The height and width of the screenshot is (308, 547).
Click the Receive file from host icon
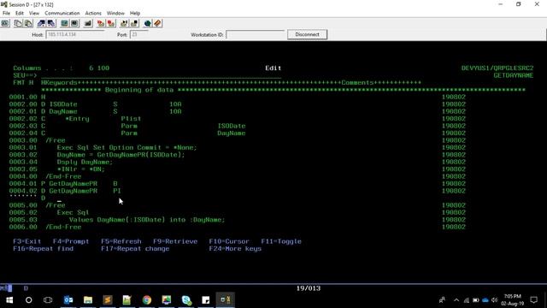51,23
